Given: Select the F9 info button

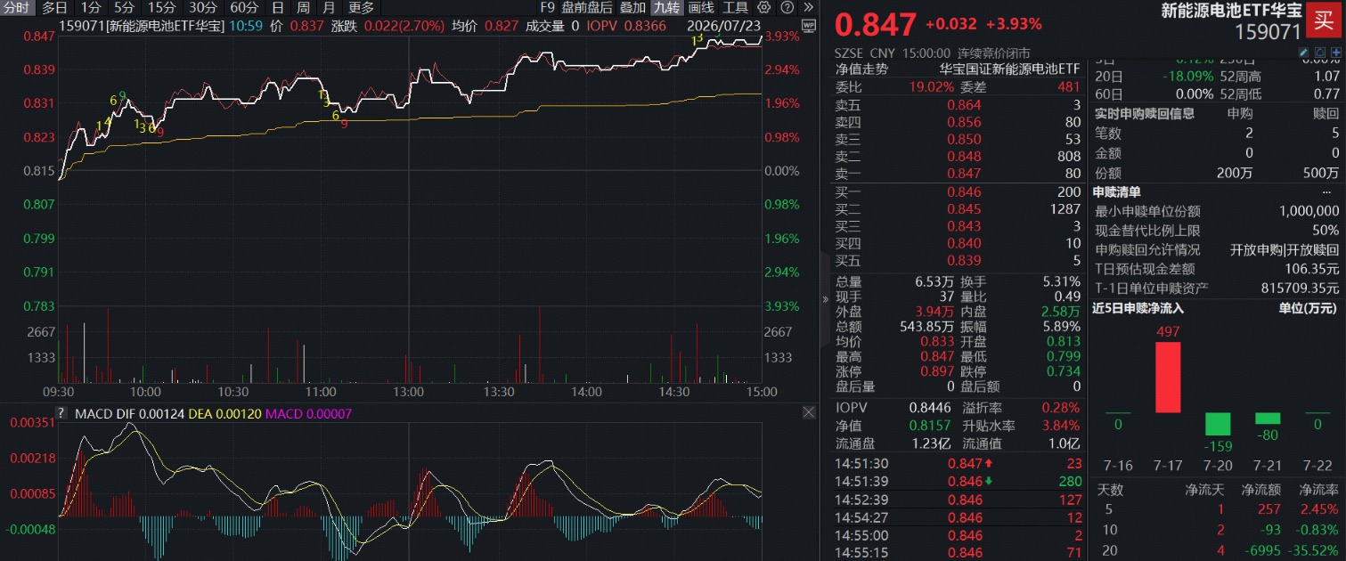Looking at the screenshot, I should [x=548, y=7].
